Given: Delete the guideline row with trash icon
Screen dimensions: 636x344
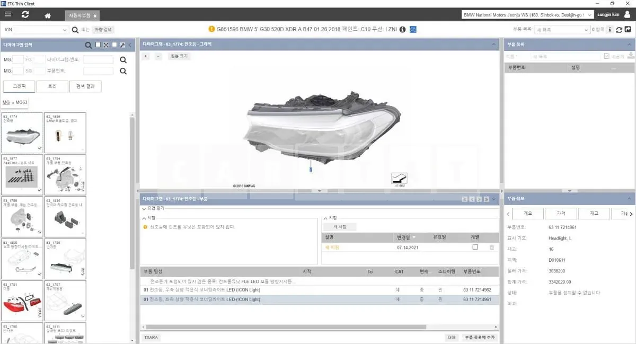Looking at the screenshot, I should click(x=491, y=248).
